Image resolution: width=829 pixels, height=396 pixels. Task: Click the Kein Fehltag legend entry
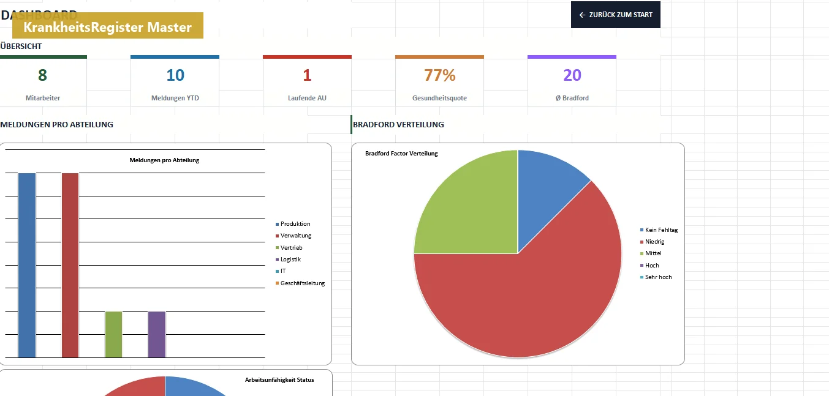[x=659, y=230]
